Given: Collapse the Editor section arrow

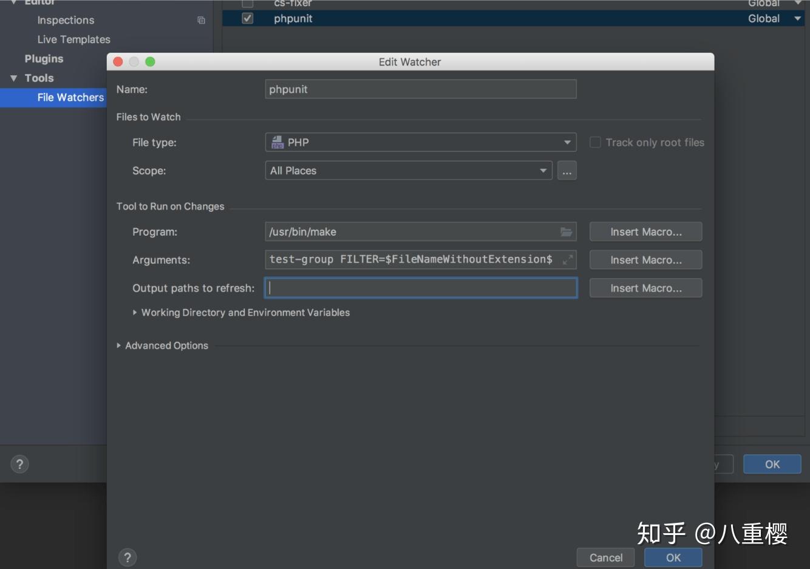Looking at the screenshot, I should tap(13, 2).
